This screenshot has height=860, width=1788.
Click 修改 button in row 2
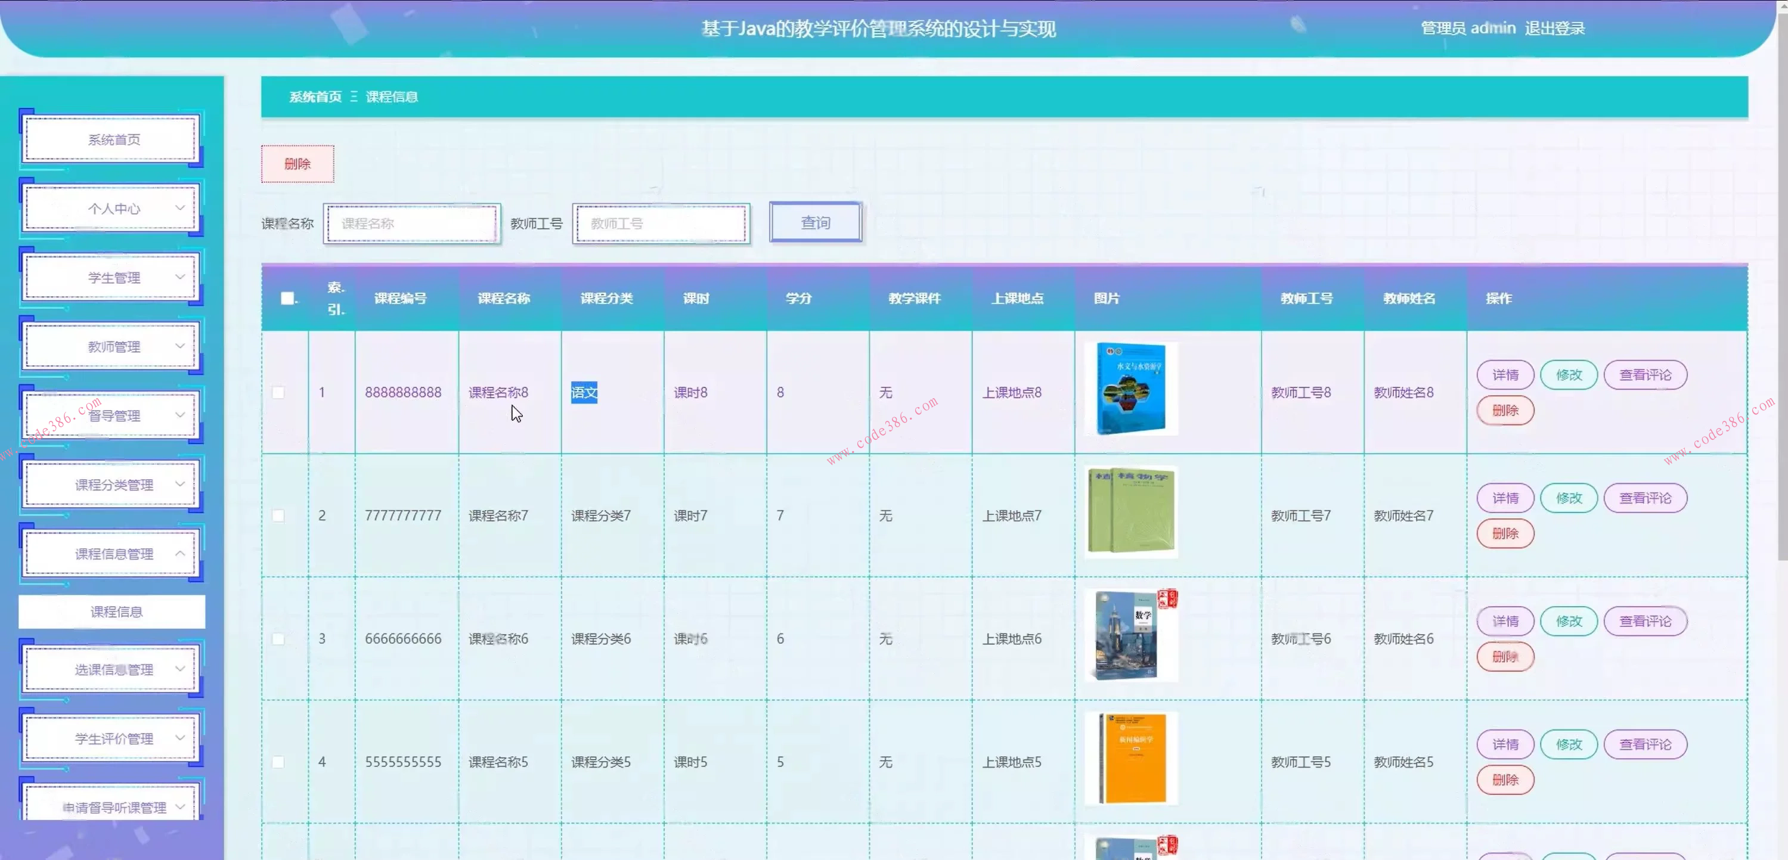tap(1568, 498)
